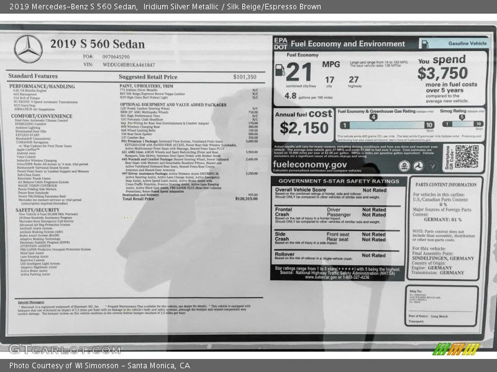This screenshot has width=497, height=372.
Task: Click the 'Gasoline Vehicle' label
Action: coord(467,43)
